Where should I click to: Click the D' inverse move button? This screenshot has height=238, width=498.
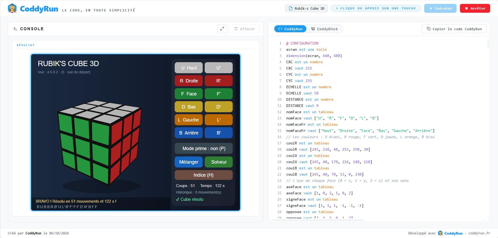tap(218, 107)
